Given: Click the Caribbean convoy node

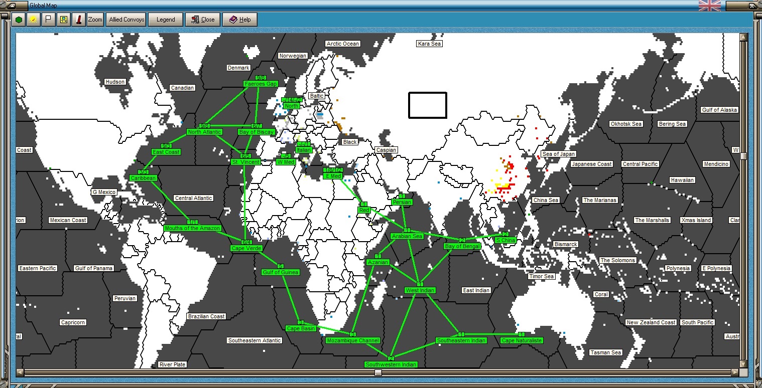Looking at the screenshot, I should pyautogui.click(x=143, y=178).
